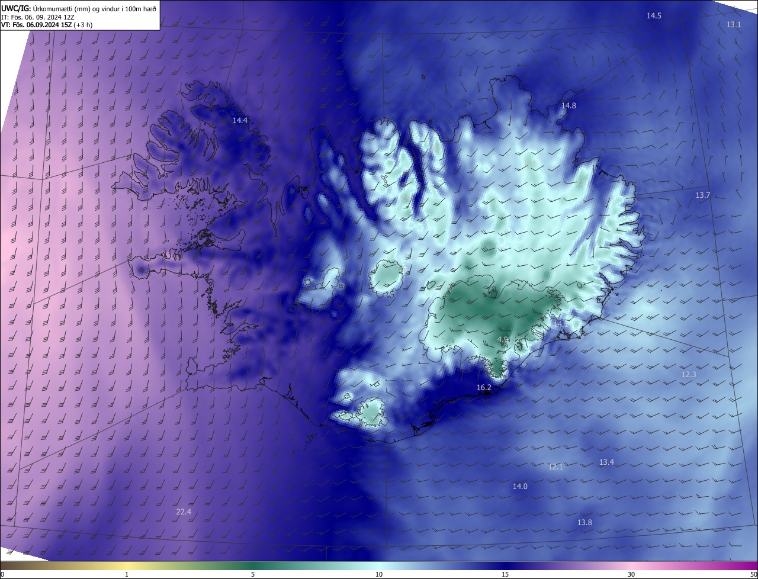Click the 1 tick on the color scale
This screenshot has height=579, width=758.
[127, 575]
